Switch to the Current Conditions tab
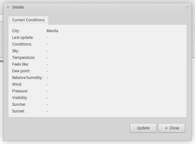 [28, 20]
